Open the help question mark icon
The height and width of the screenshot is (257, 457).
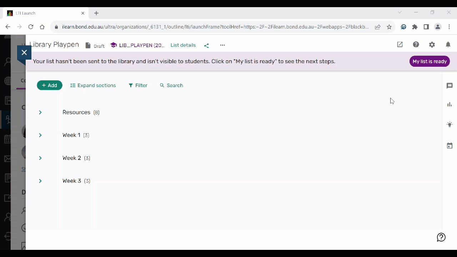point(416,45)
